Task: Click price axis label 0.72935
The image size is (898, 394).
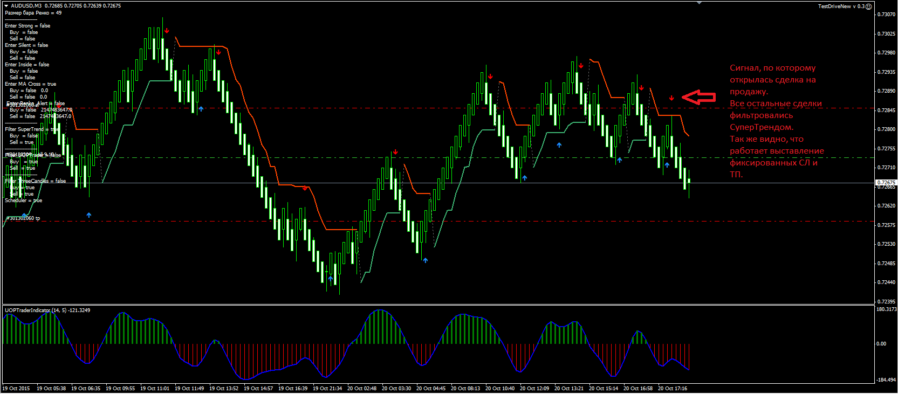Action: (886, 72)
